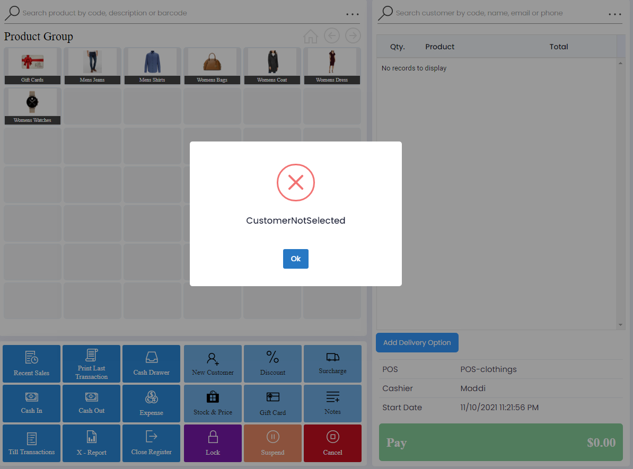Apply a Discount
Image resolution: width=633 pixels, height=469 pixels.
point(272,364)
